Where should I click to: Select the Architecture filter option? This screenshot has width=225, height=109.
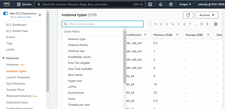coord(92,93)
